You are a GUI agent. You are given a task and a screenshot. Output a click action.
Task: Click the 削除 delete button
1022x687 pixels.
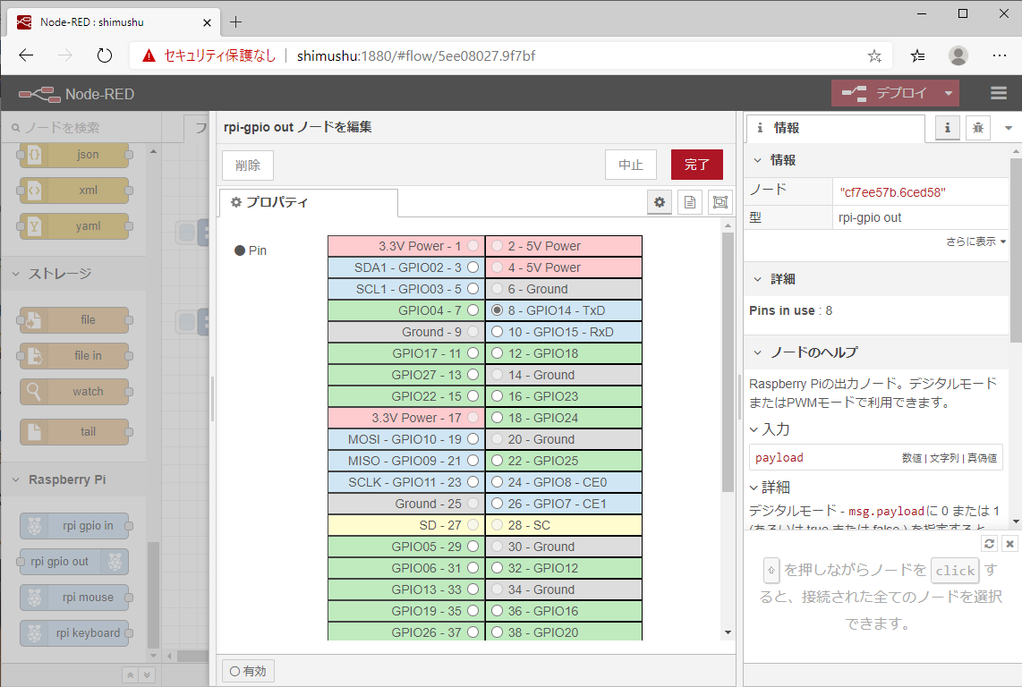click(x=248, y=165)
